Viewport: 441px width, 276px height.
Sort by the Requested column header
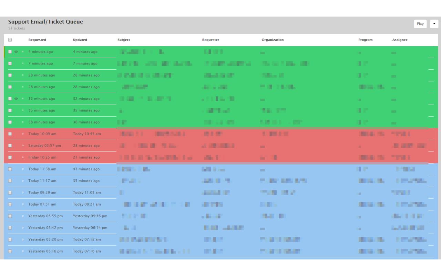(37, 40)
